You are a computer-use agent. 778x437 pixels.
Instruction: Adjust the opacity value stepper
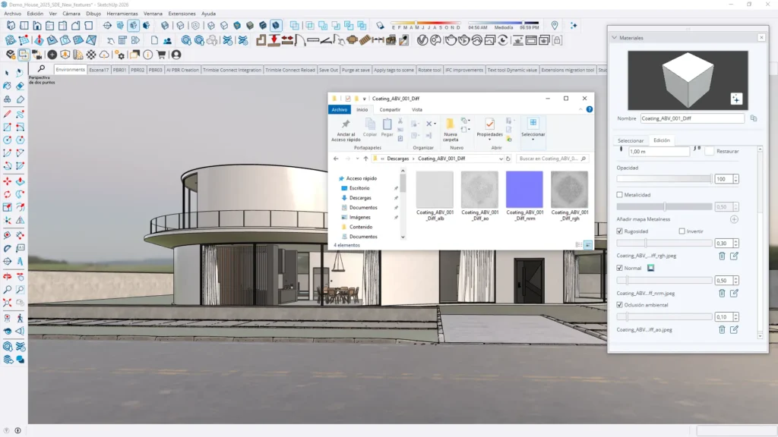pyautogui.click(x=735, y=179)
